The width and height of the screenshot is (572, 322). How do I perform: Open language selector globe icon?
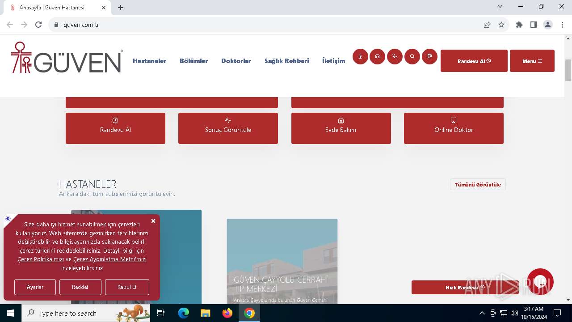[x=429, y=56]
